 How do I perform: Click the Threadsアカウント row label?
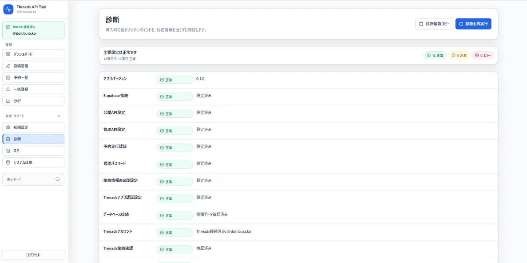118,231
